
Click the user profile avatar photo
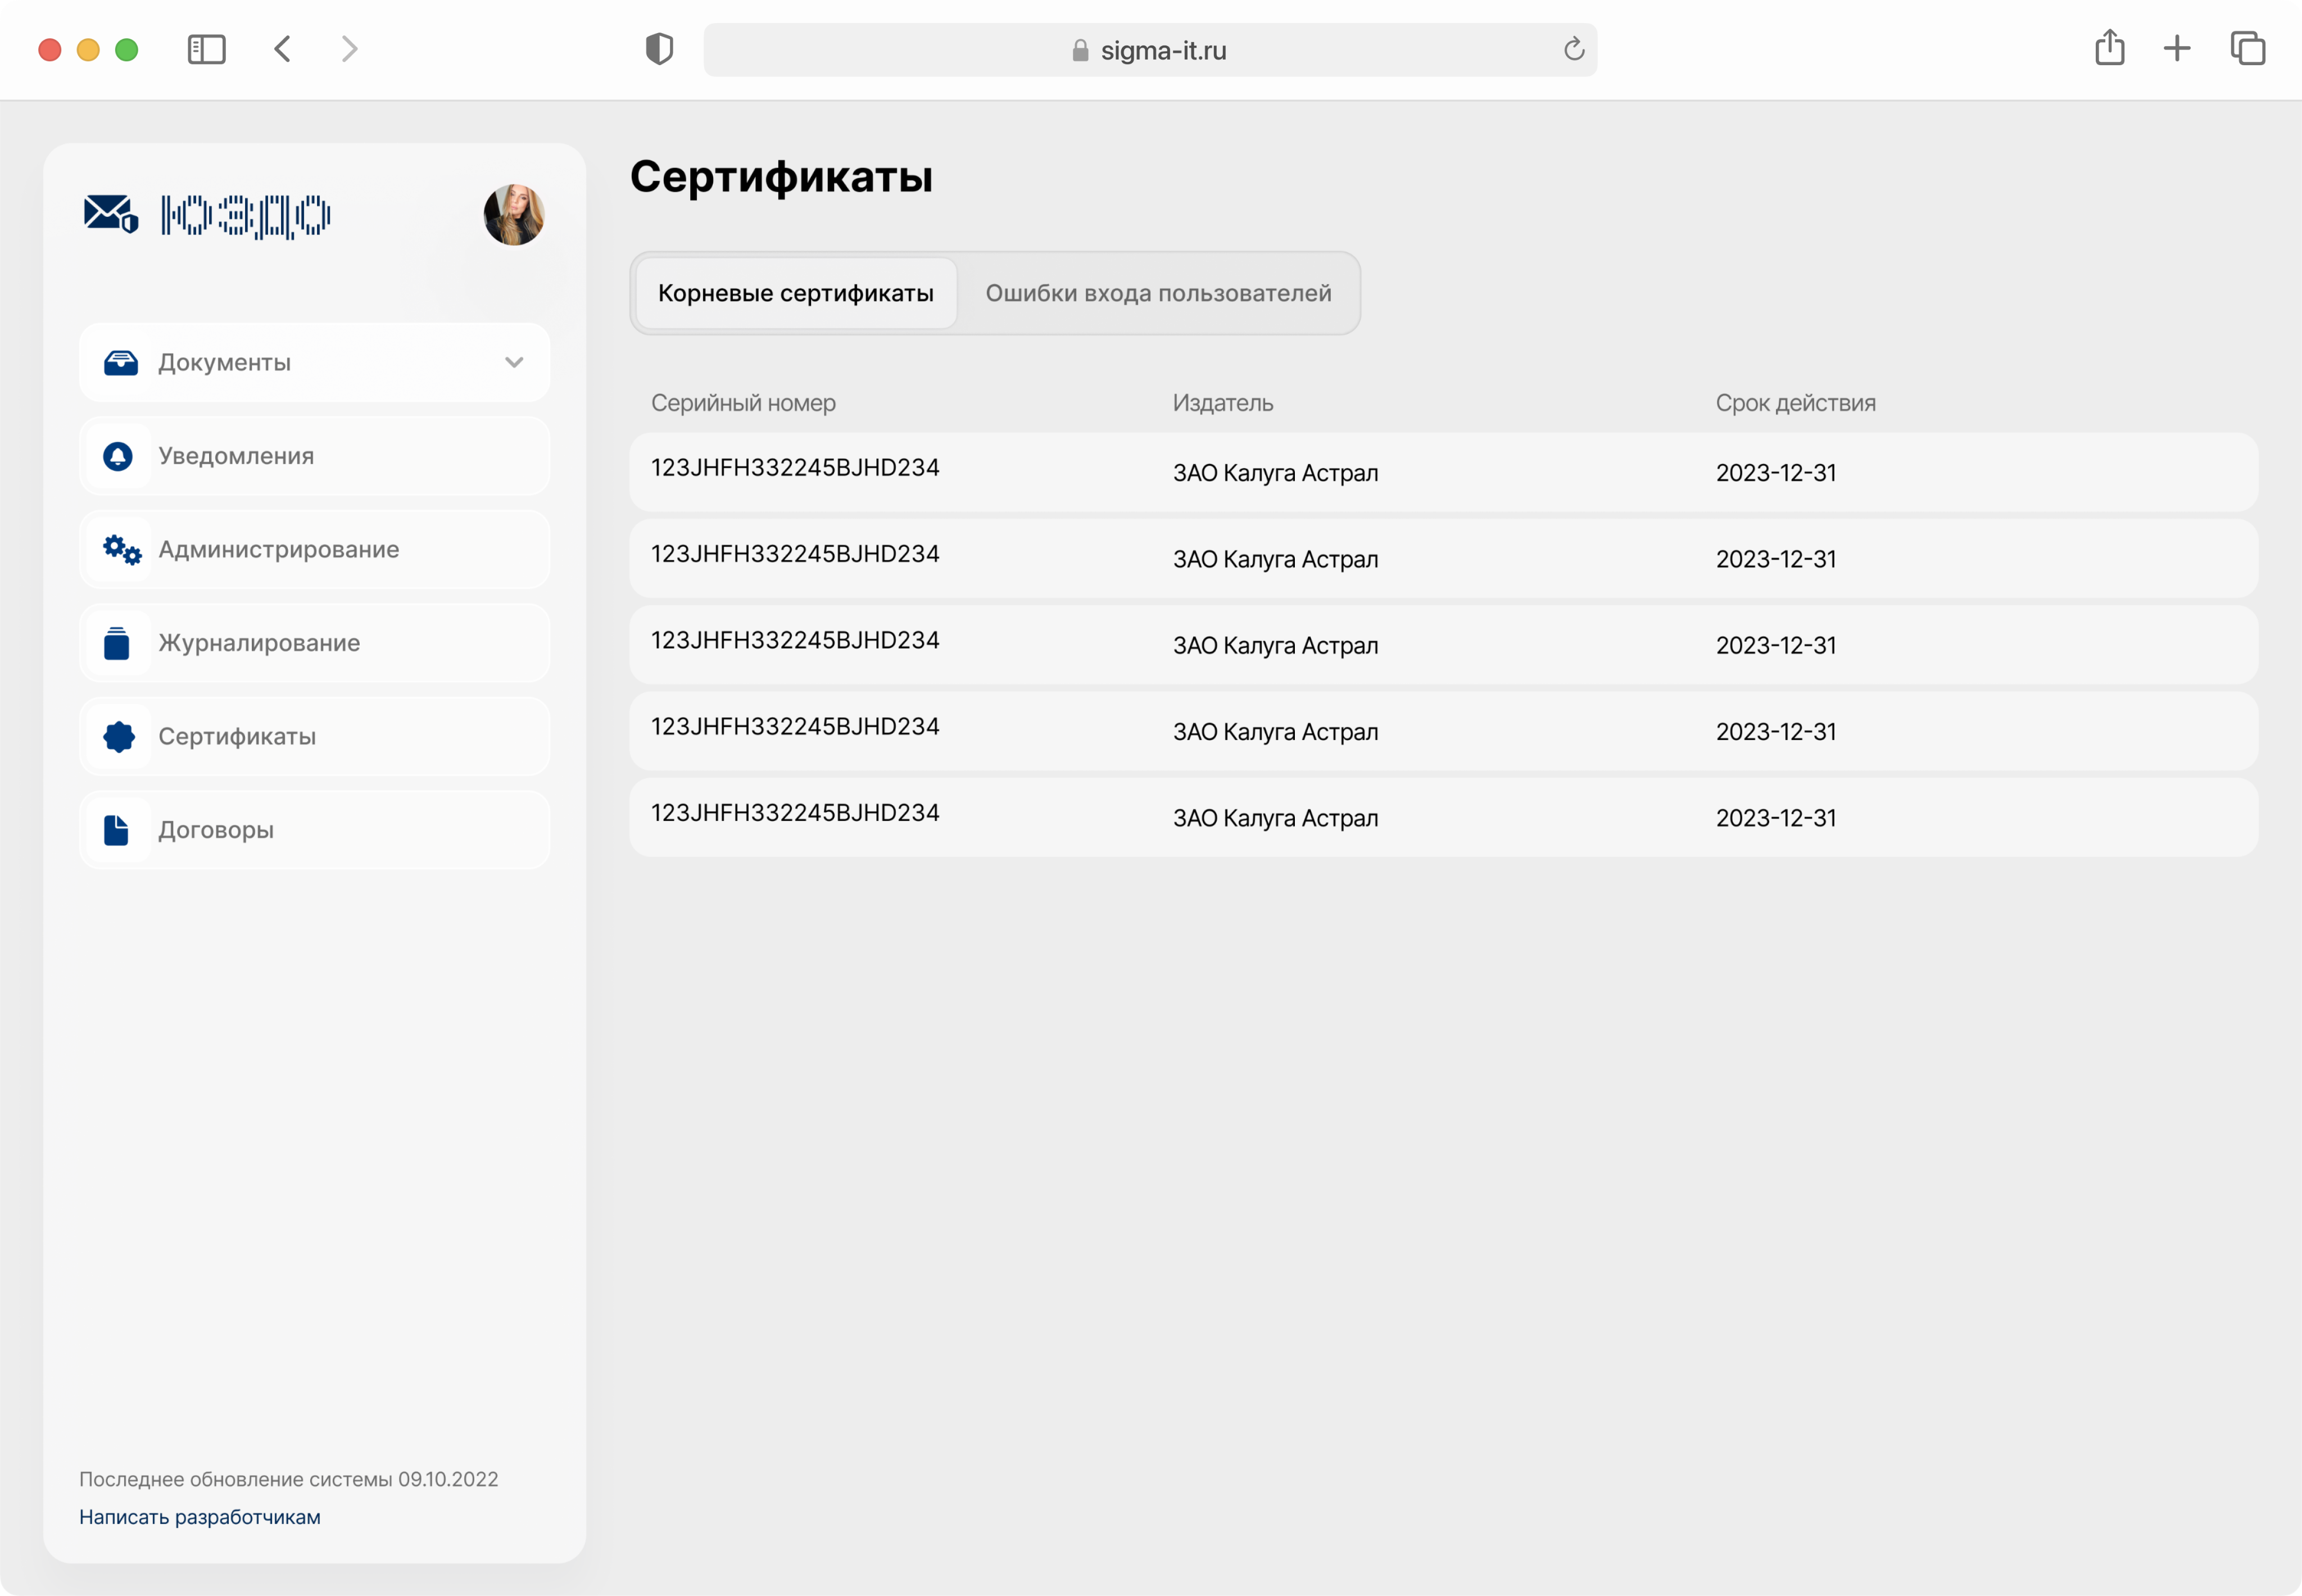[513, 214]
